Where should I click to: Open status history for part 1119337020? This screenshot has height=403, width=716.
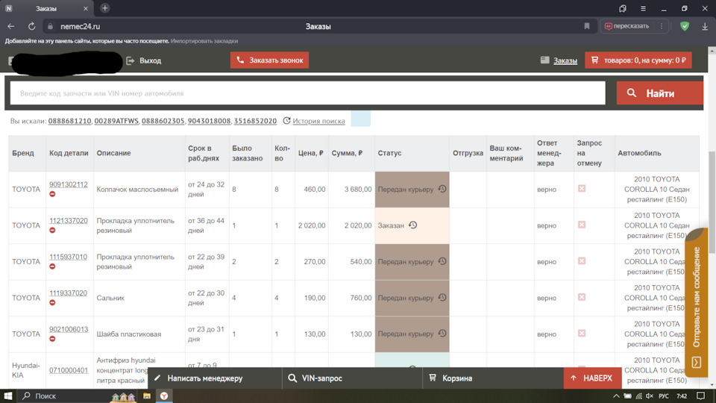(x=442, y=298)
